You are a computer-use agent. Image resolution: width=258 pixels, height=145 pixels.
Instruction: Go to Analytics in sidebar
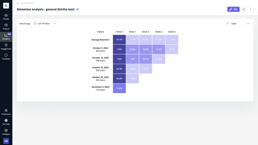click(6, 37)
